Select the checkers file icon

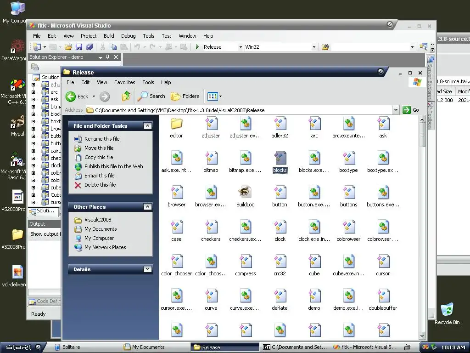211,227
